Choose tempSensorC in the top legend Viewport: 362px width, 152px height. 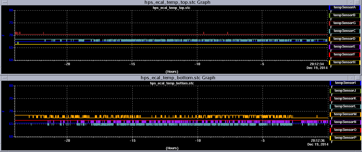[344, 31]
